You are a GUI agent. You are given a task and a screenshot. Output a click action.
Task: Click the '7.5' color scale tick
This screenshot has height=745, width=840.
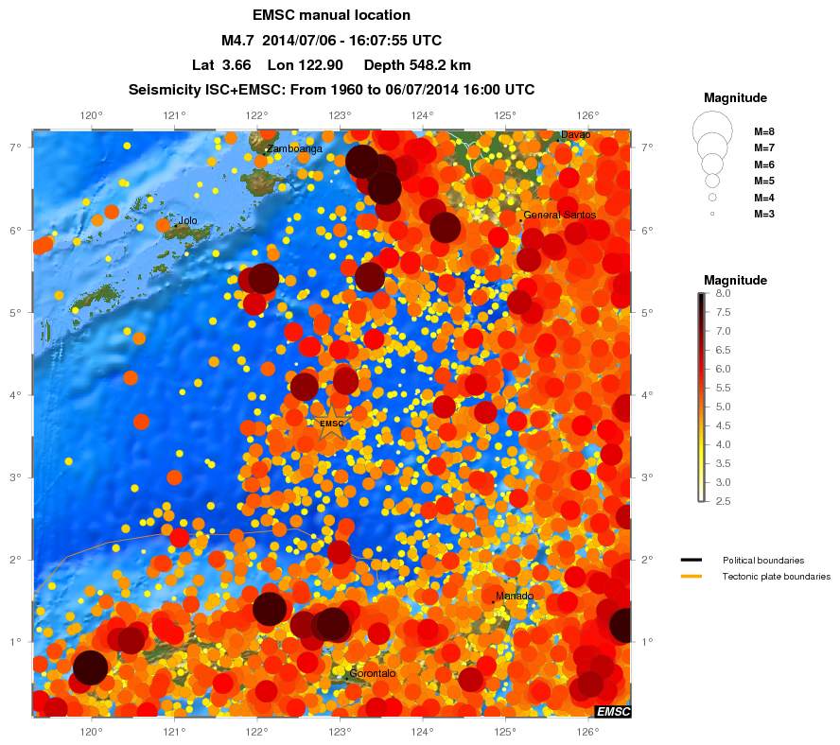click(723, 312)
